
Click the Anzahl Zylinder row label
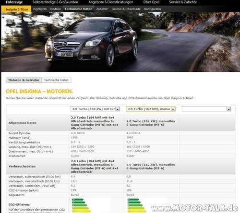(19, 133)
